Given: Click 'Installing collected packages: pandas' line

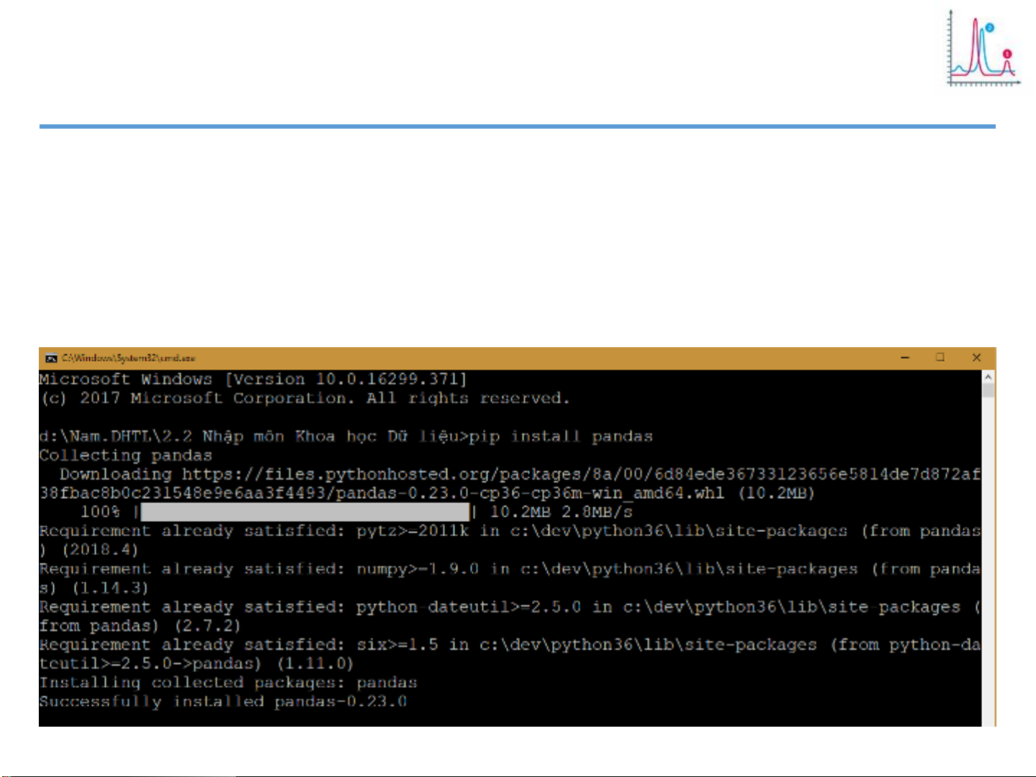Looking at the screenshot, I should pos(228,683).
